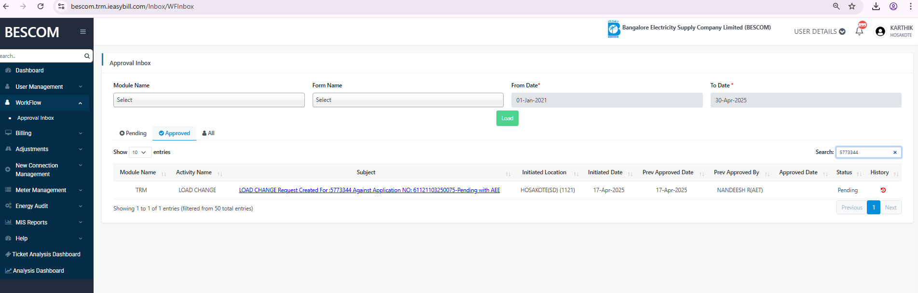
Task: Open history icon for LOAD CHANGE row
Action: point(883,190)
